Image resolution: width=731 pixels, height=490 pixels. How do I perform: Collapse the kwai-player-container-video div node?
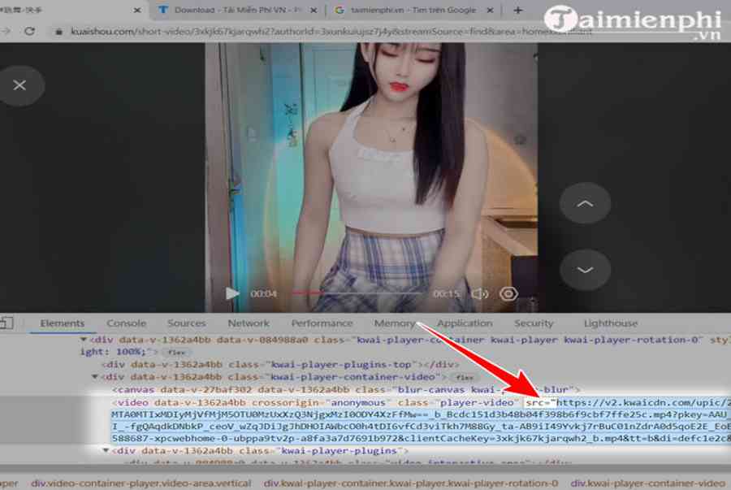[x=94, y=377]
